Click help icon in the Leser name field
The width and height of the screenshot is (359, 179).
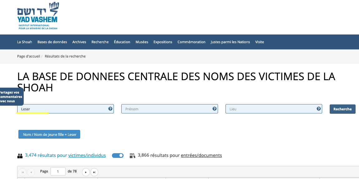110,109
